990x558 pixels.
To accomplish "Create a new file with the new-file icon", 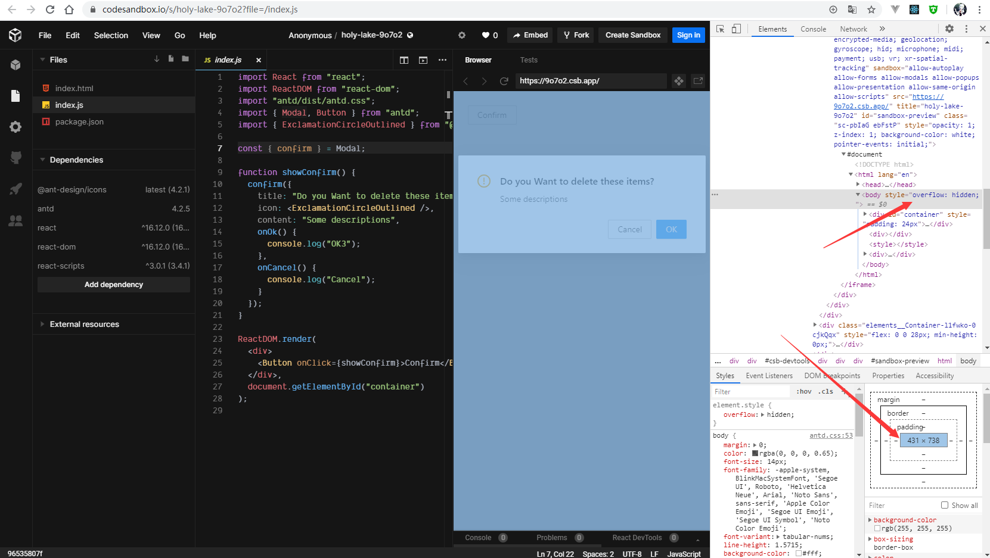I will pyautogui.click(x=170, y=59).
